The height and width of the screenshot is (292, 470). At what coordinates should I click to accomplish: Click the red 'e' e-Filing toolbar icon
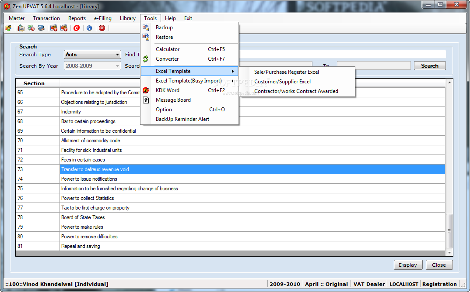[77, 28]
